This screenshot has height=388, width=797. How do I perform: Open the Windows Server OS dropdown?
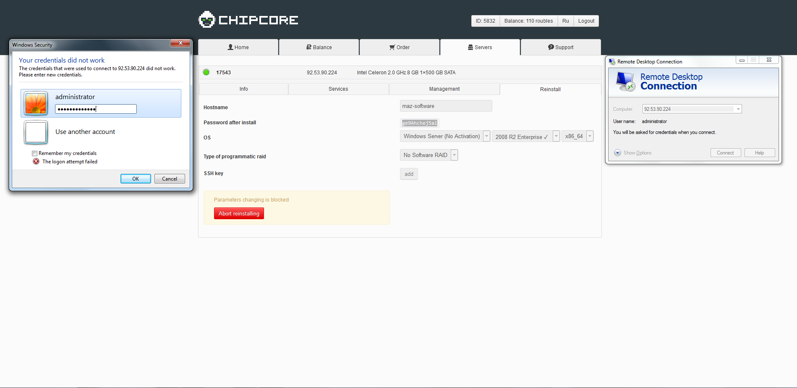486,136
